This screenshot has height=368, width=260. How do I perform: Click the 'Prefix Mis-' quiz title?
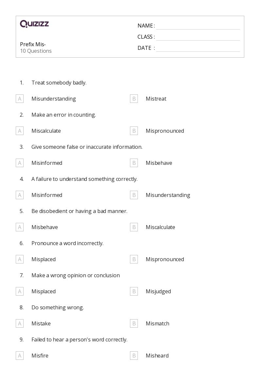coord(33,44)
